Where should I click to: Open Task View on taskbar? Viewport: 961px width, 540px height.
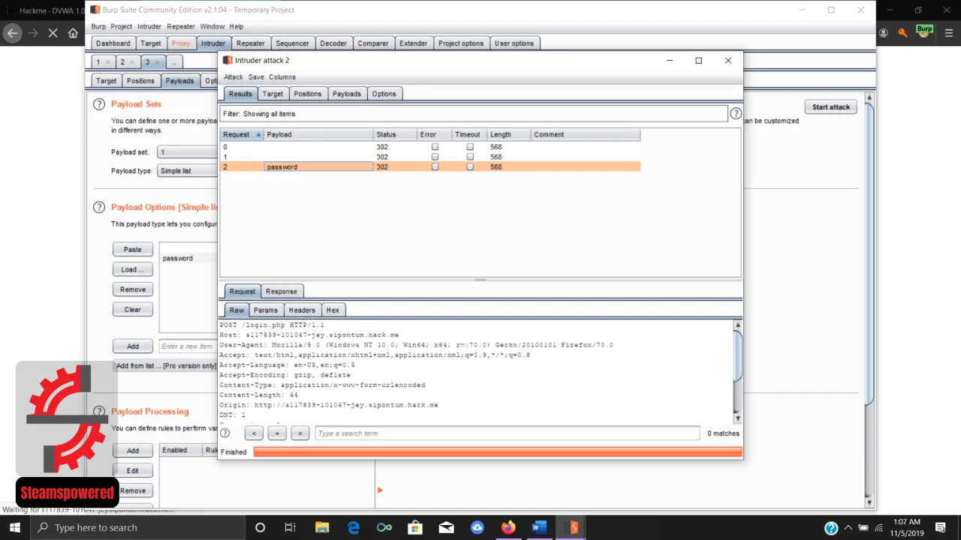click(291, 527)
